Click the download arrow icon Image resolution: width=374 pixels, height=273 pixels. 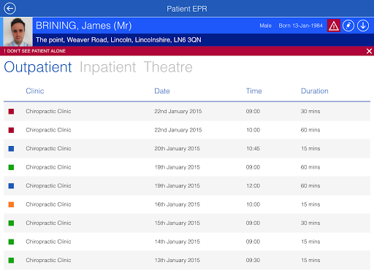pyautogui.click(x=363, y=26)
